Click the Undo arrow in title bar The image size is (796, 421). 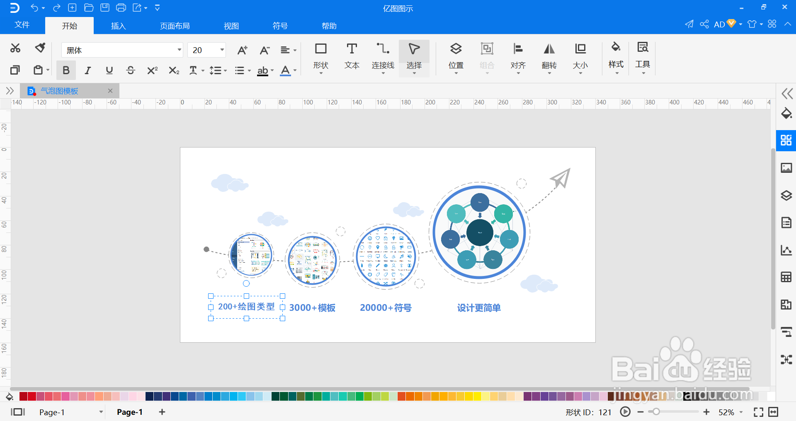34,7
